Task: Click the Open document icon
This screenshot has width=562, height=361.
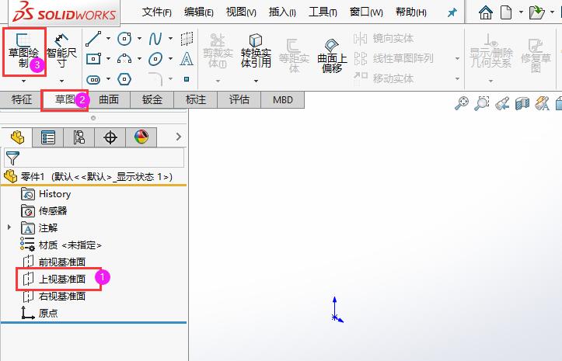Action: coord(536,13)
